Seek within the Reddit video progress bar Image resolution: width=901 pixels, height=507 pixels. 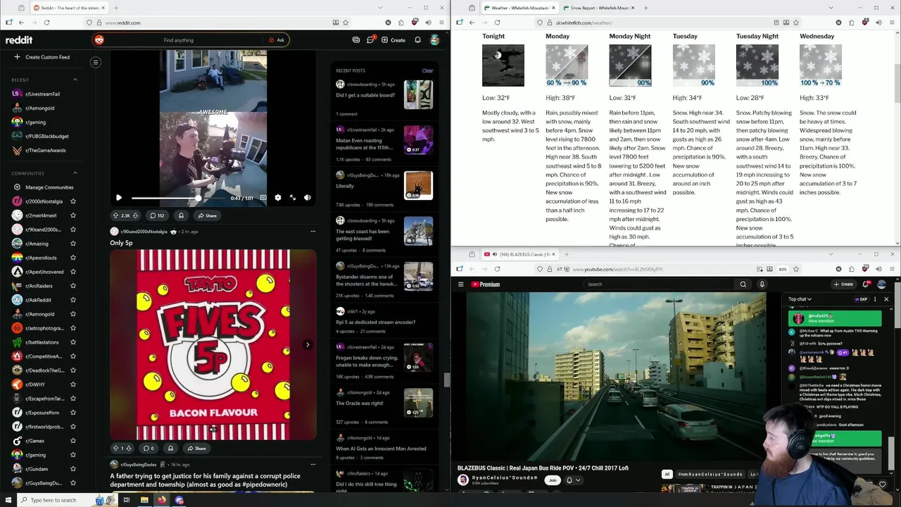click(x=178, y=198)
